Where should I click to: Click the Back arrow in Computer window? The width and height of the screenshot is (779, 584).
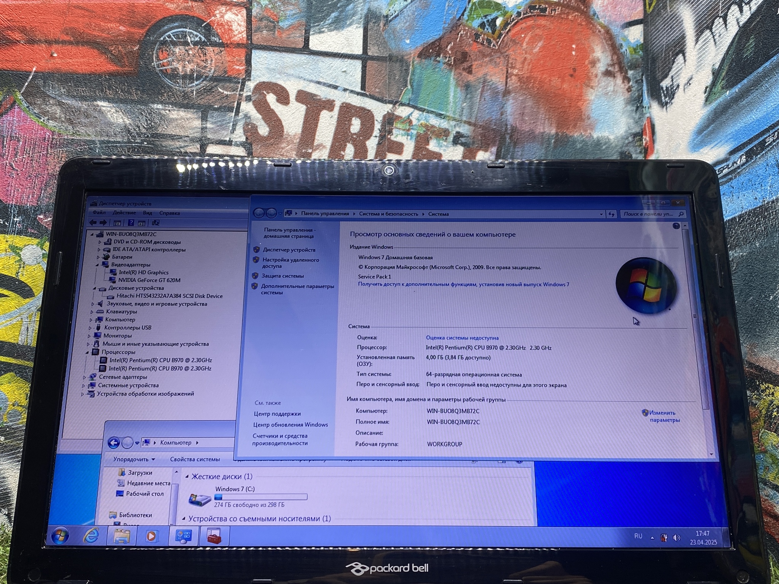(114, 443)
